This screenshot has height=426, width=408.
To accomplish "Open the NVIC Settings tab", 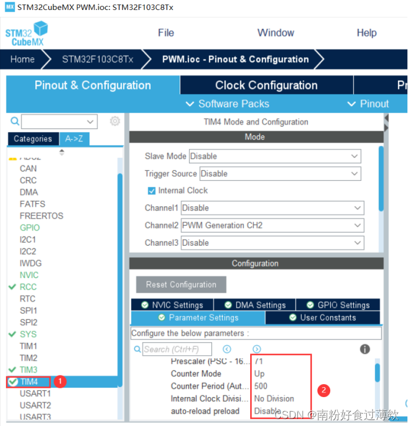I will [x=173, y=305].
